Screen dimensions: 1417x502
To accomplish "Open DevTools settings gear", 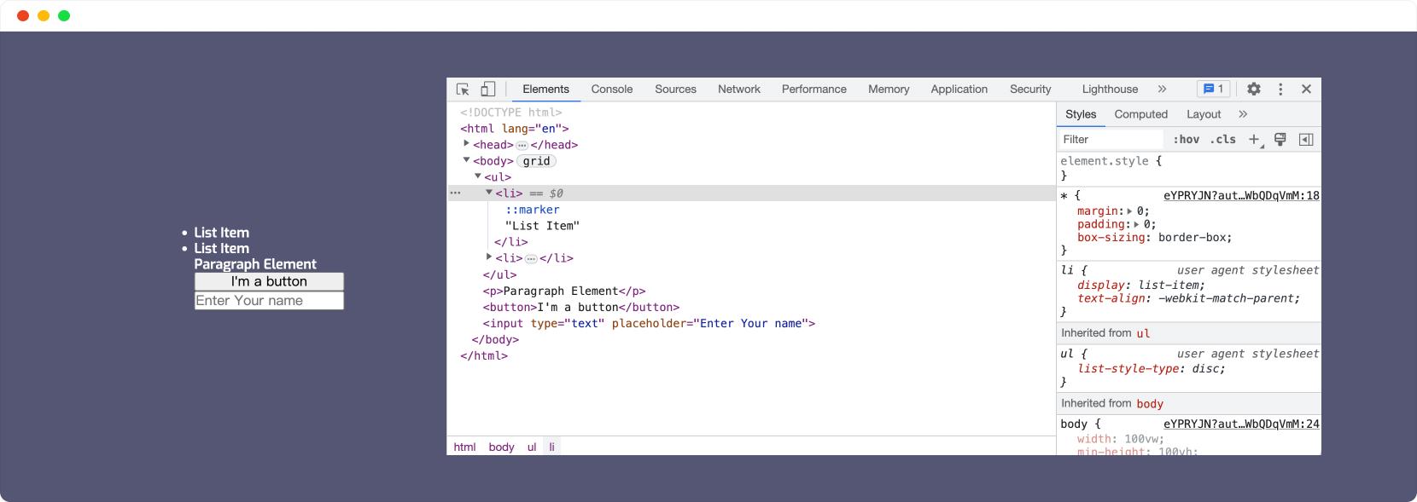I will pos(1254,89).
